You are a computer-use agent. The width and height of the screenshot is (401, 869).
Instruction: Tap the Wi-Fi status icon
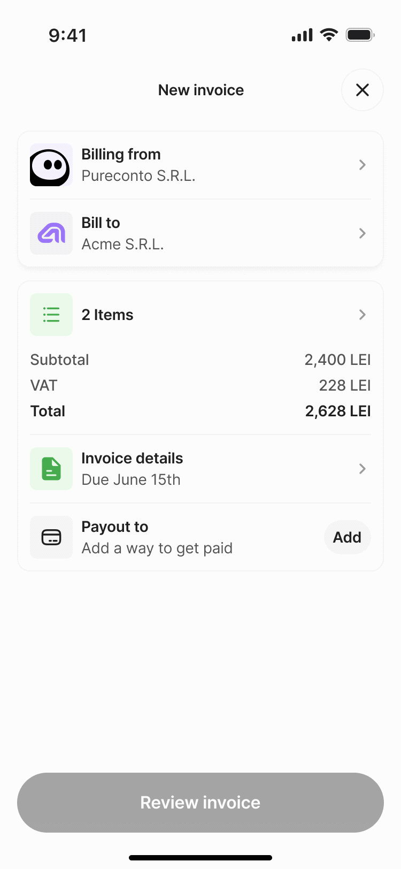point(329,35)
